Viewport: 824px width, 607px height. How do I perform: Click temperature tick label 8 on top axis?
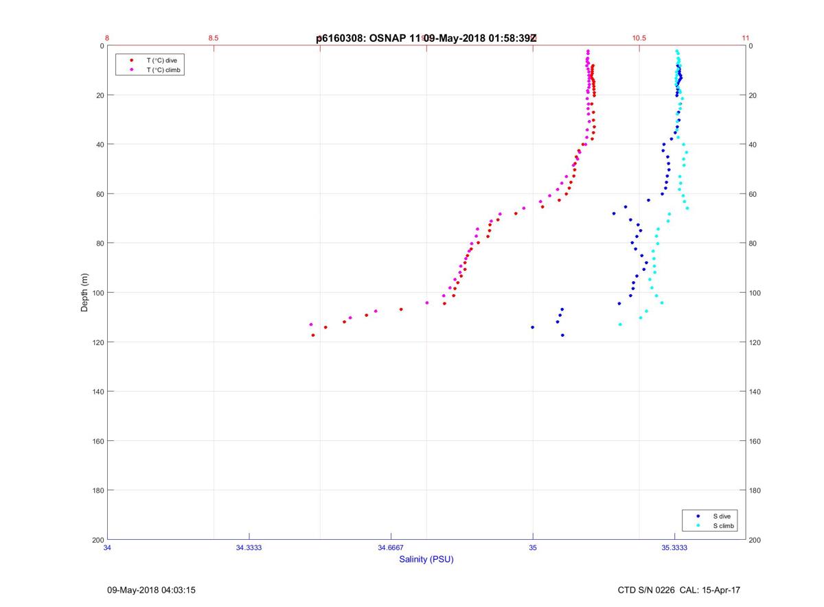(107, 38)
